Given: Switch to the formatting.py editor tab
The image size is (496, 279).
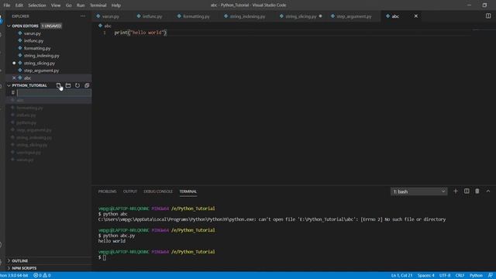Looking at the screenshot, I should (196, 16).
